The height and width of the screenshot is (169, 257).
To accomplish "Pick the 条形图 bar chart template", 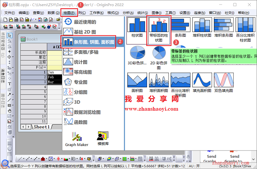I will click(x=180, y=28).
